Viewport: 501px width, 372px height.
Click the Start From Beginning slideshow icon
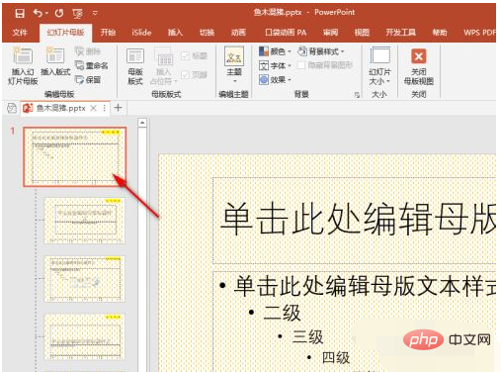click(x=77, y=14)
